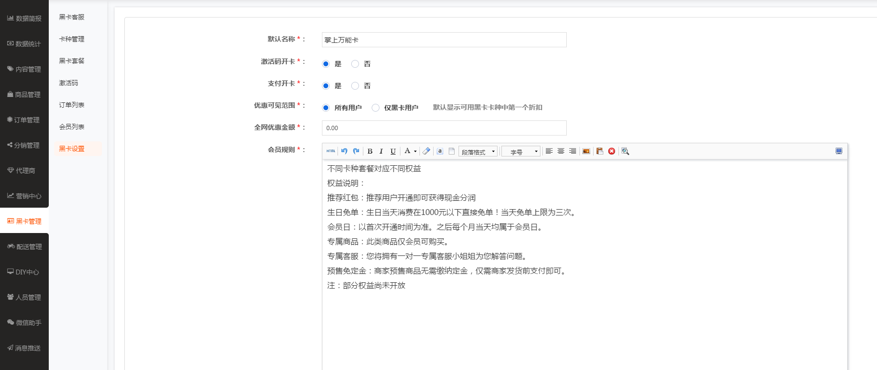Viewport: 877px width, 370px height.
Task: Toggle bold formatting in the editor
Action: (x=370, y=151)
